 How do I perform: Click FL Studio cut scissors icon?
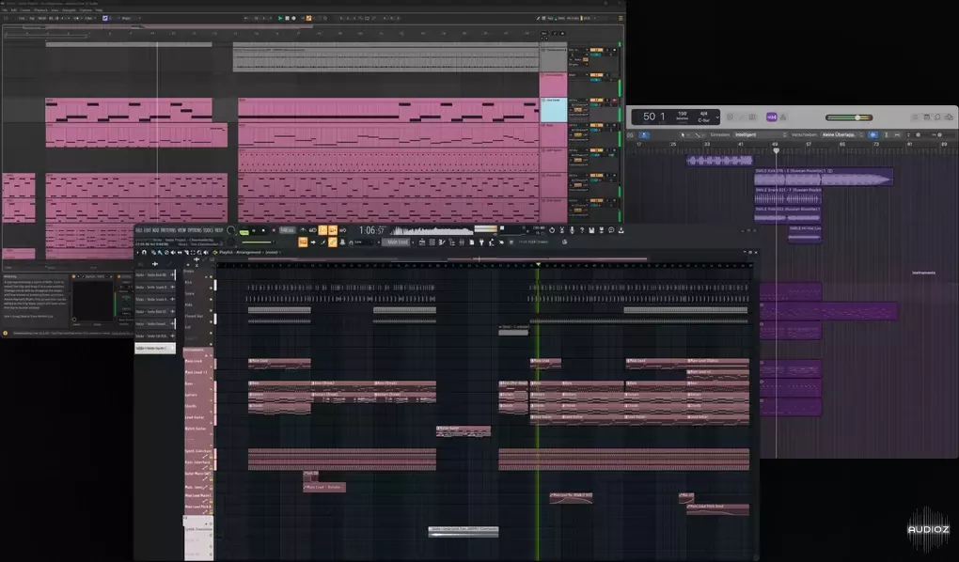[562, 230]
